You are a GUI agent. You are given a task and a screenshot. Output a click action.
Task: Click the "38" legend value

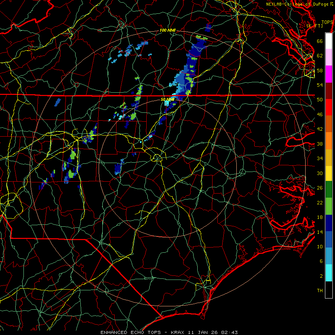(320, 144)
